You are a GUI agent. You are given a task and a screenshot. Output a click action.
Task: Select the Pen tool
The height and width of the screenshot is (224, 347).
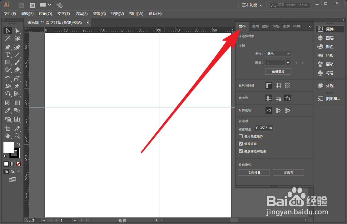click(8, 47)
